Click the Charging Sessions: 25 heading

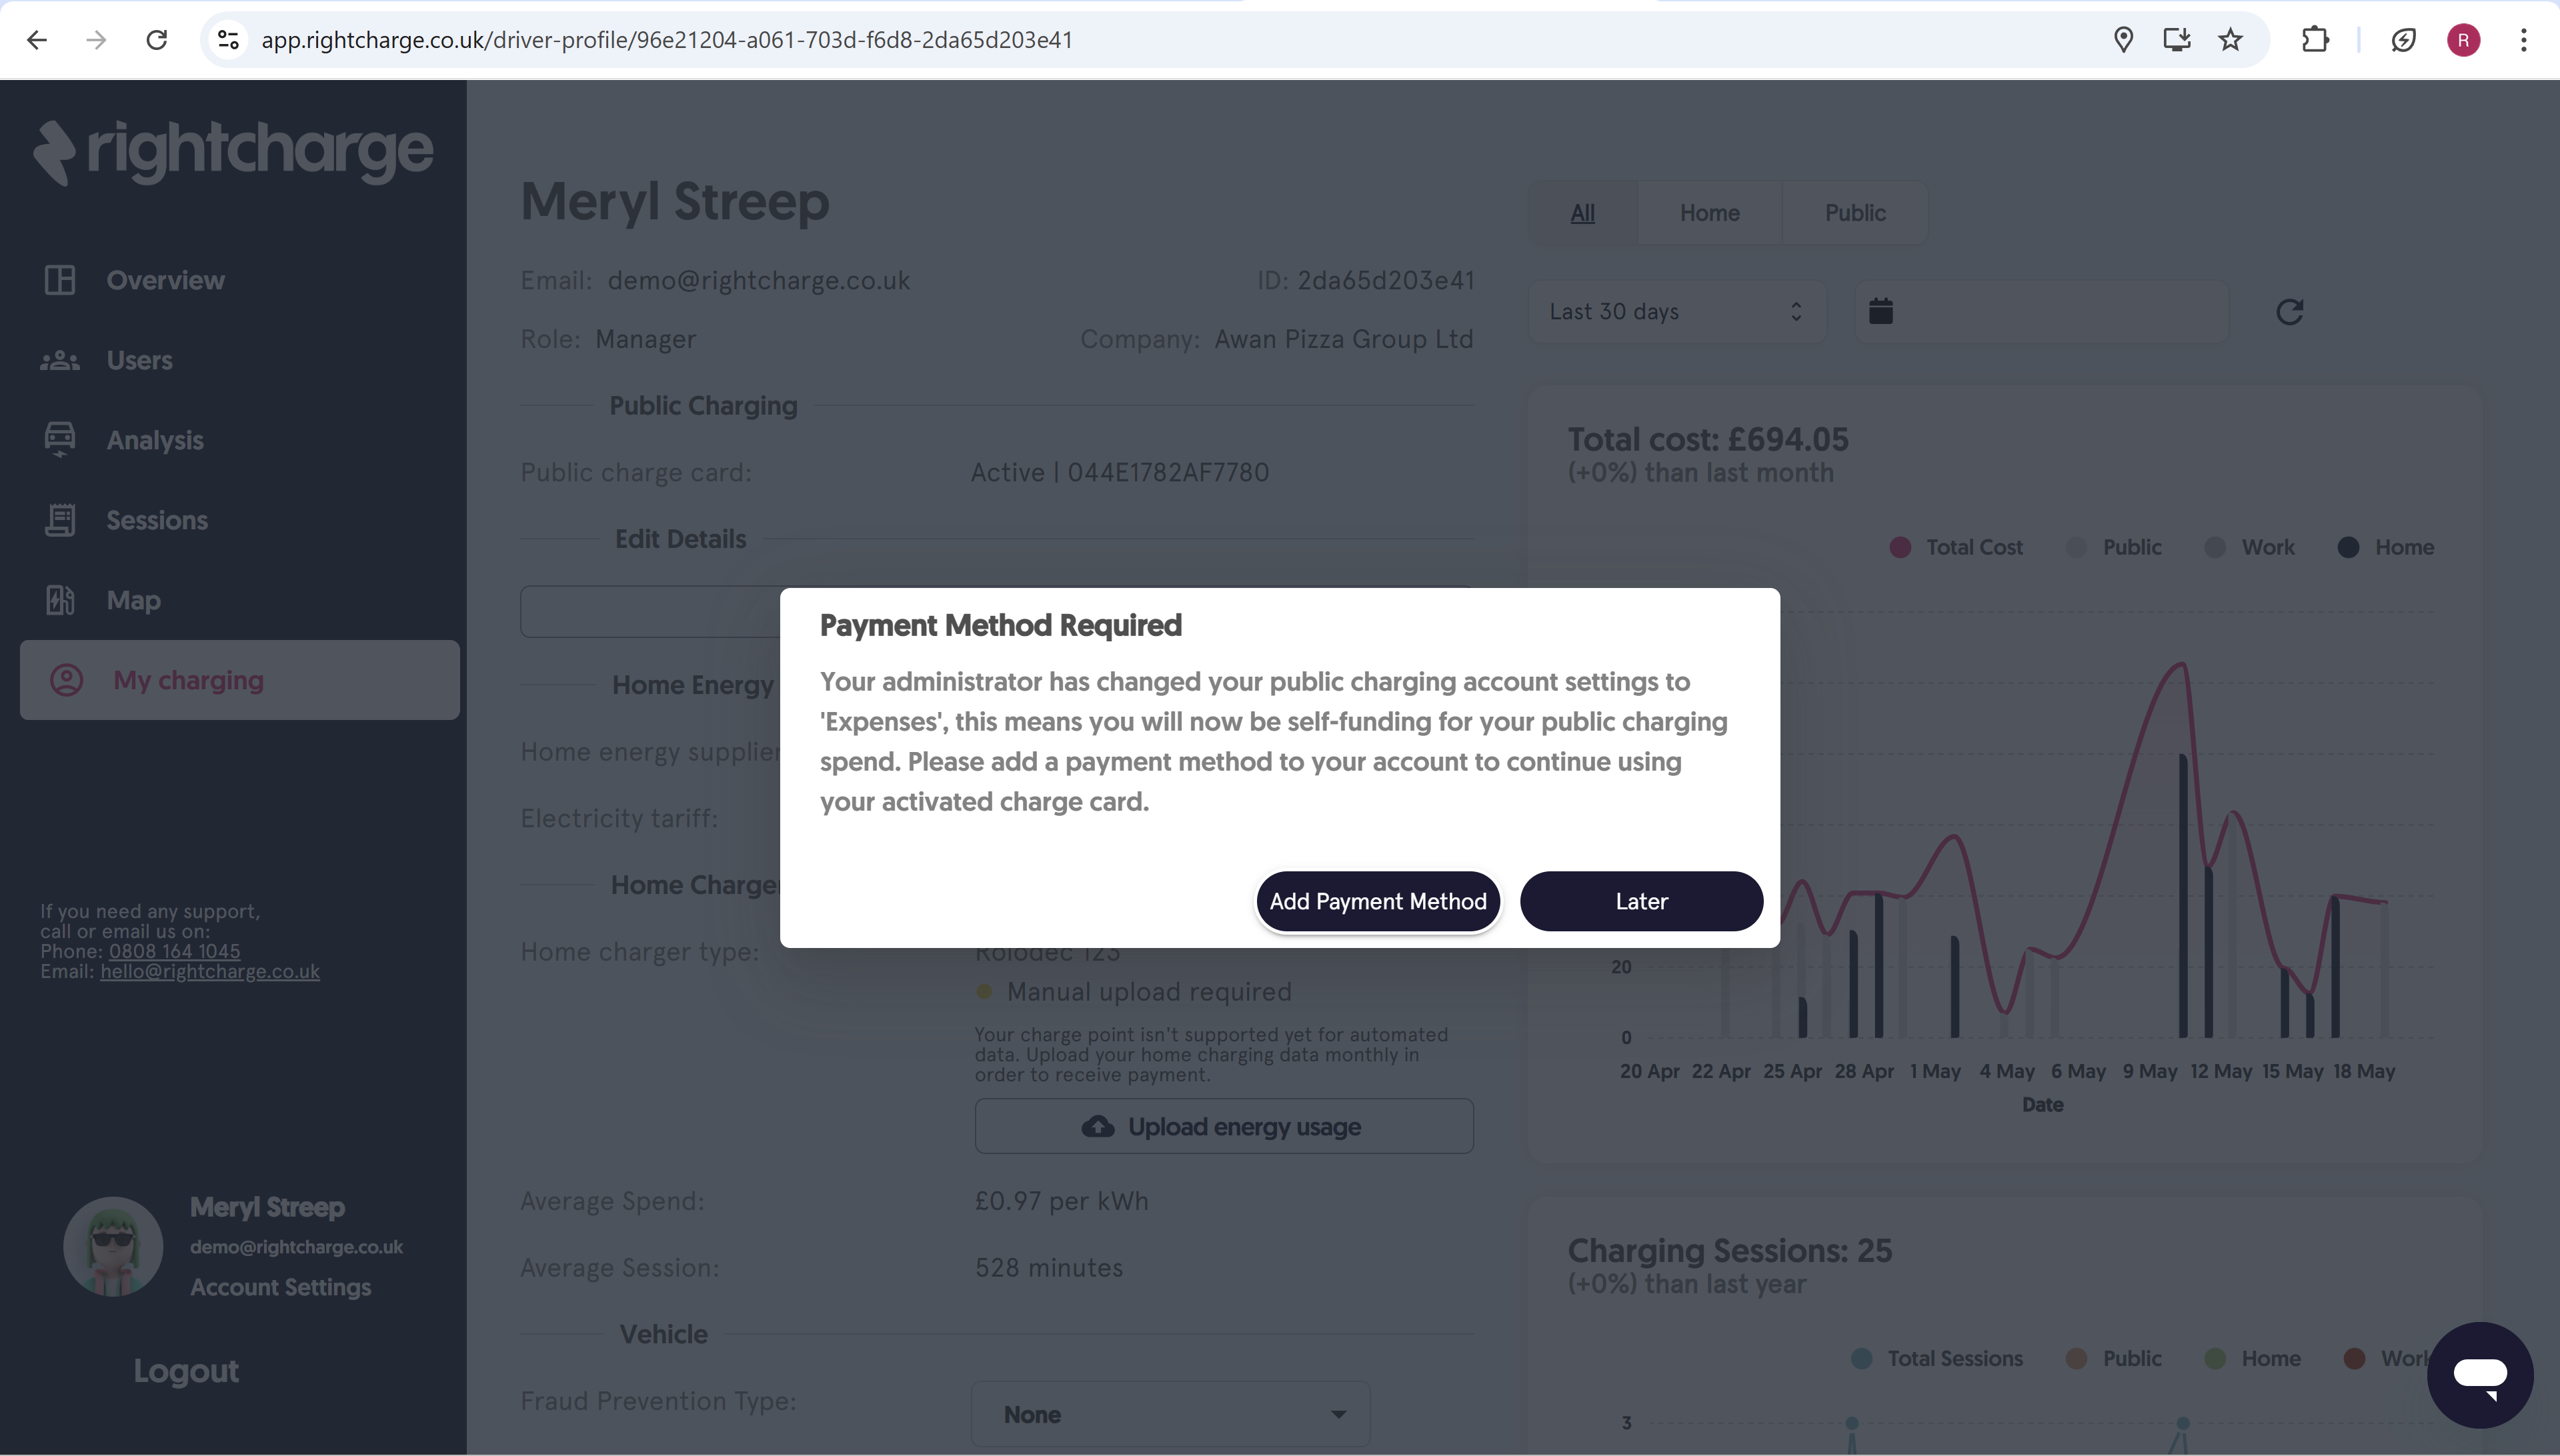point(1730,1250)
